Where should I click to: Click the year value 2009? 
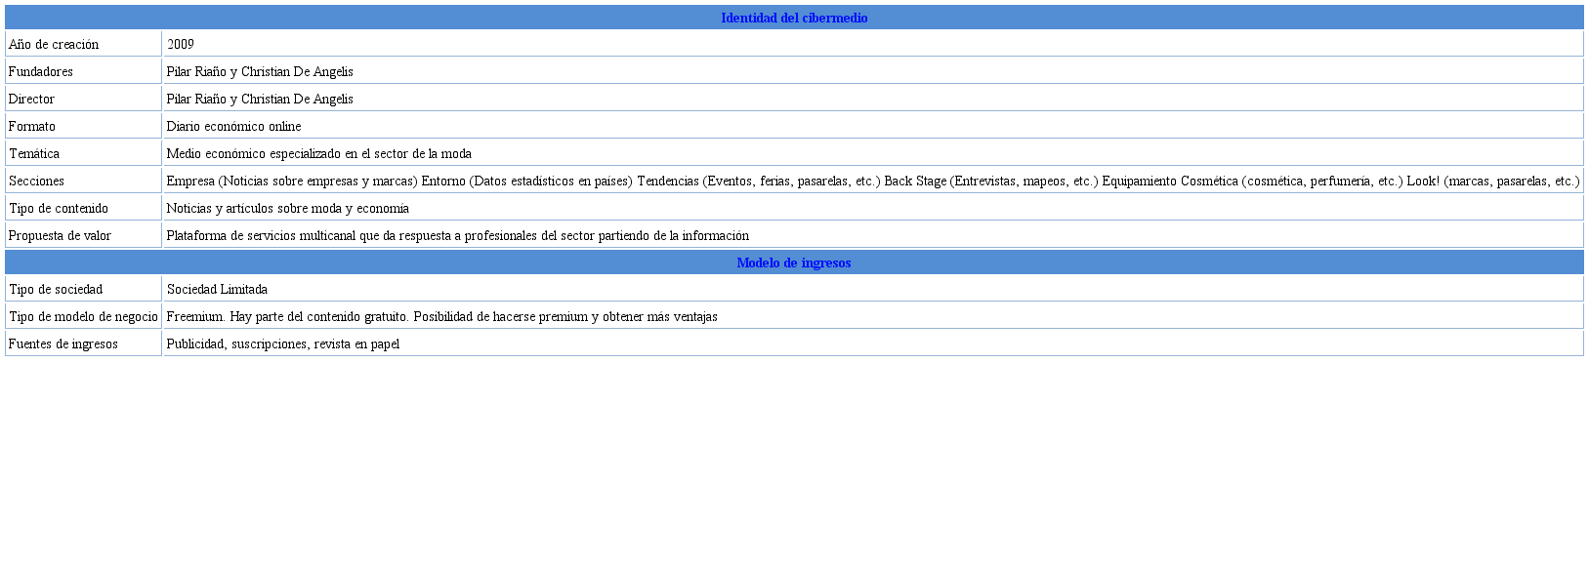(181, 44)
